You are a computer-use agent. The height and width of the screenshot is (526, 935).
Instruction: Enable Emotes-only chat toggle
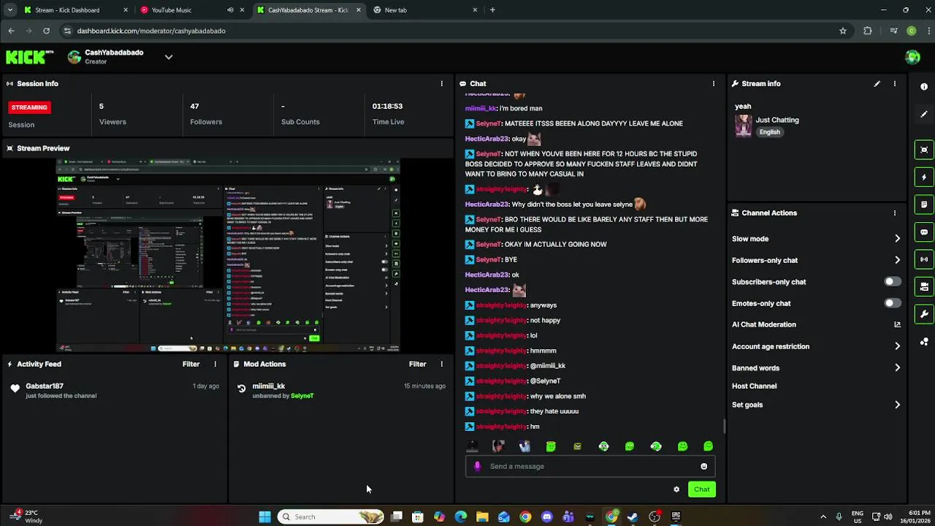click(x=892, y=303)
